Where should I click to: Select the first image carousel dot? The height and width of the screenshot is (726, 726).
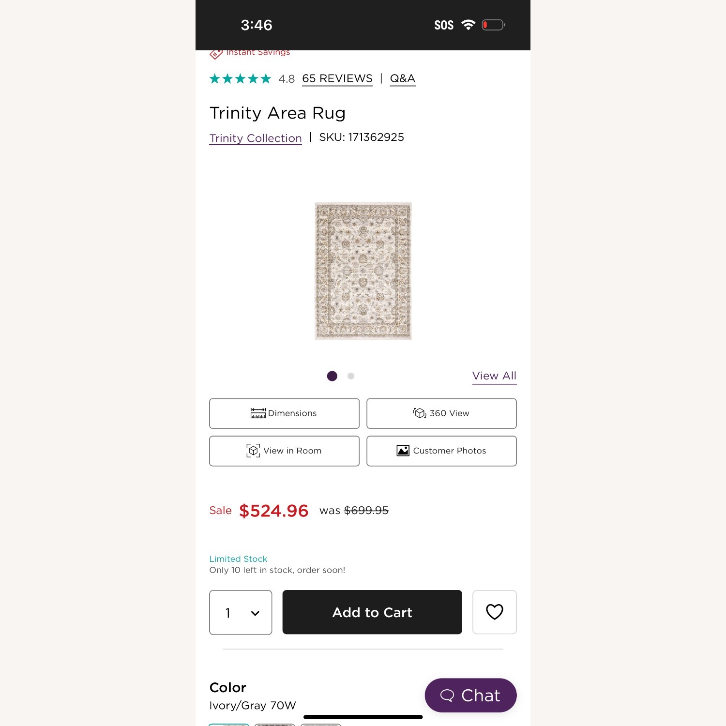(x=332, y=376)
